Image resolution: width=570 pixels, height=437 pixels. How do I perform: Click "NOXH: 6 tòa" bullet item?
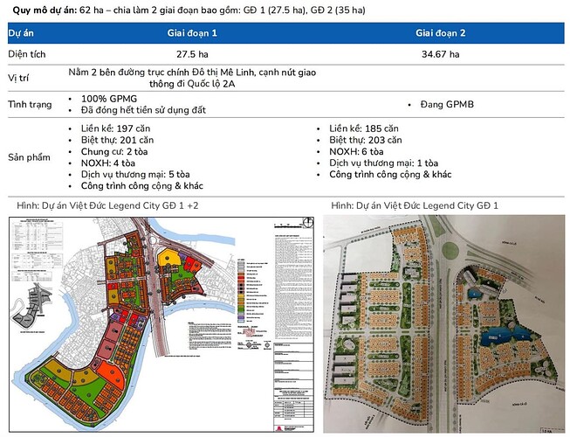356,152
